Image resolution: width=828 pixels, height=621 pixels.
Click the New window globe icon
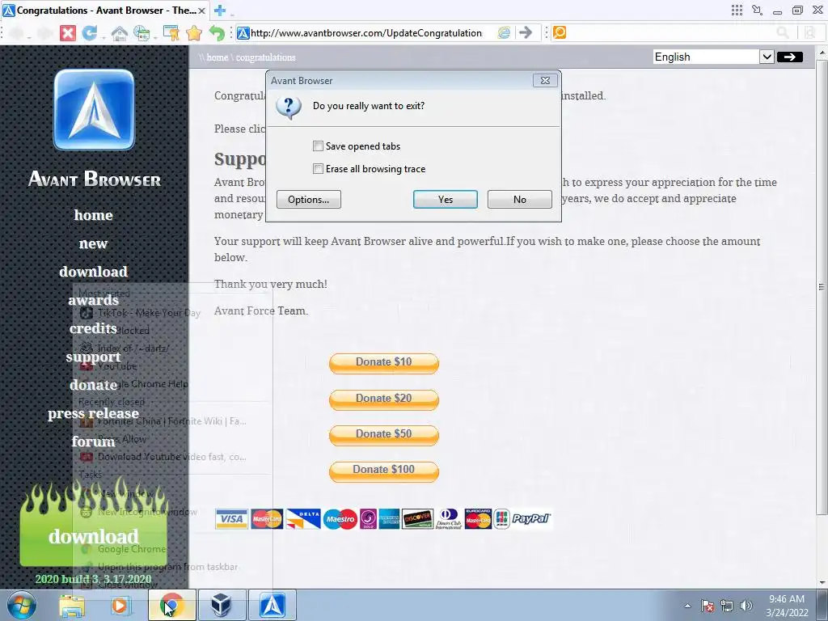point(141,33)
